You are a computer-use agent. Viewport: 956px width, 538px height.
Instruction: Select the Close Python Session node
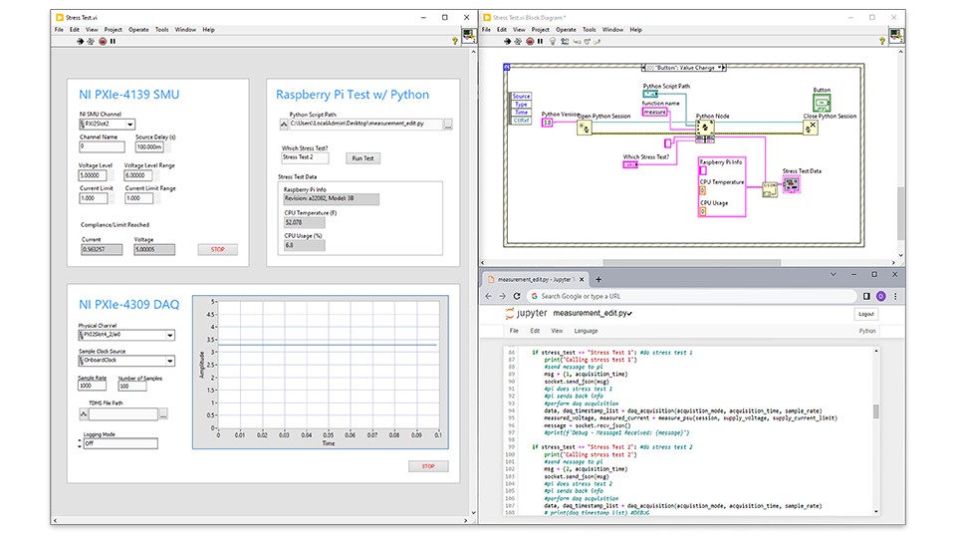810,128
